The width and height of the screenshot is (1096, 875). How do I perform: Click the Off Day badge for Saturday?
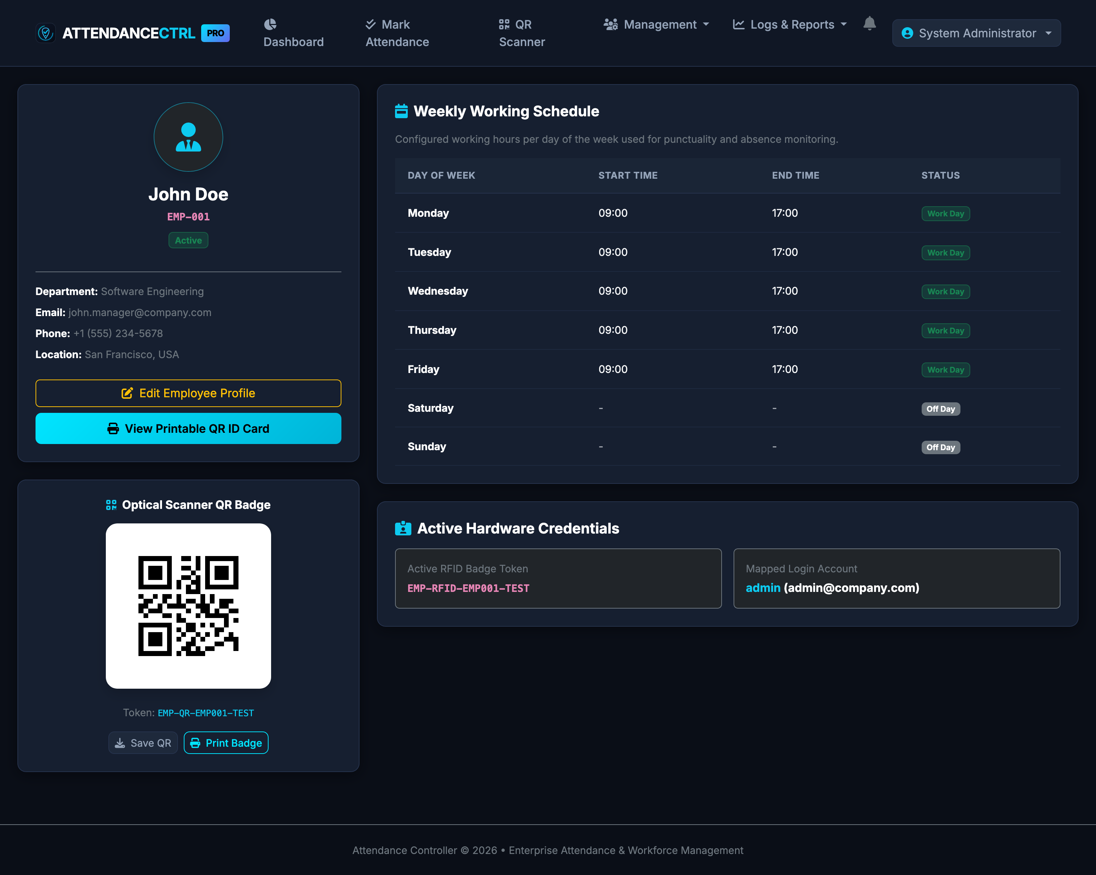point(941,409)
